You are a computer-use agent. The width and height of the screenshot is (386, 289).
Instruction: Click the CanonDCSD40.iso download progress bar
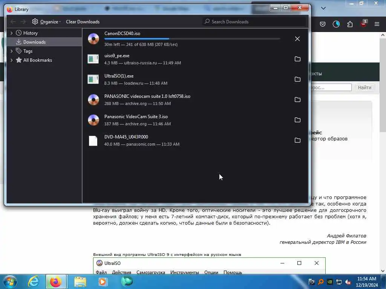(x=192, y=39)
